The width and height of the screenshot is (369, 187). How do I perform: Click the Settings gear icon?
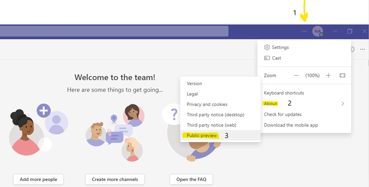point(267,47)
